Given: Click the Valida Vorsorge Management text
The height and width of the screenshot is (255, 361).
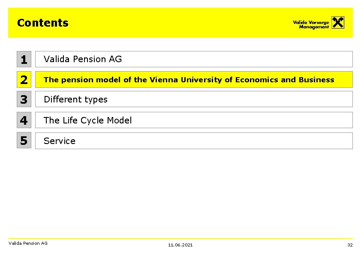Looking at the screenshot, I should (x=311, y=24).
